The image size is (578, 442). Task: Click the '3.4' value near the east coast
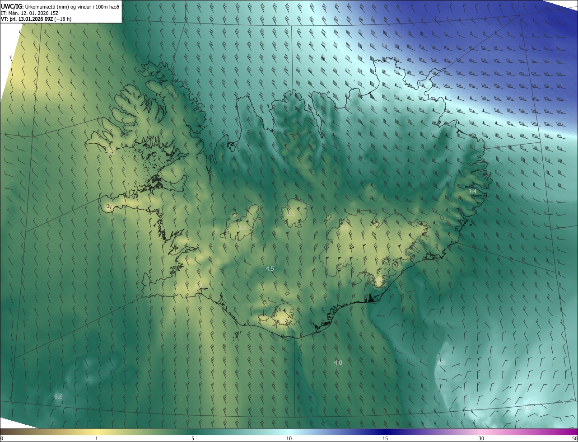pos(472,192)
